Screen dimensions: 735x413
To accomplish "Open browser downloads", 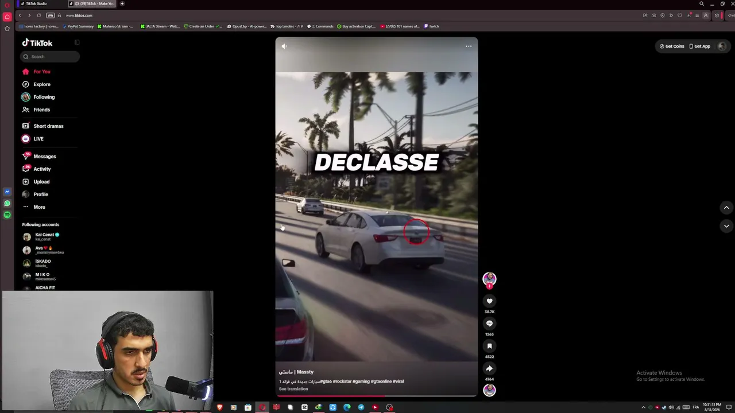I will (x=688, y=15).
